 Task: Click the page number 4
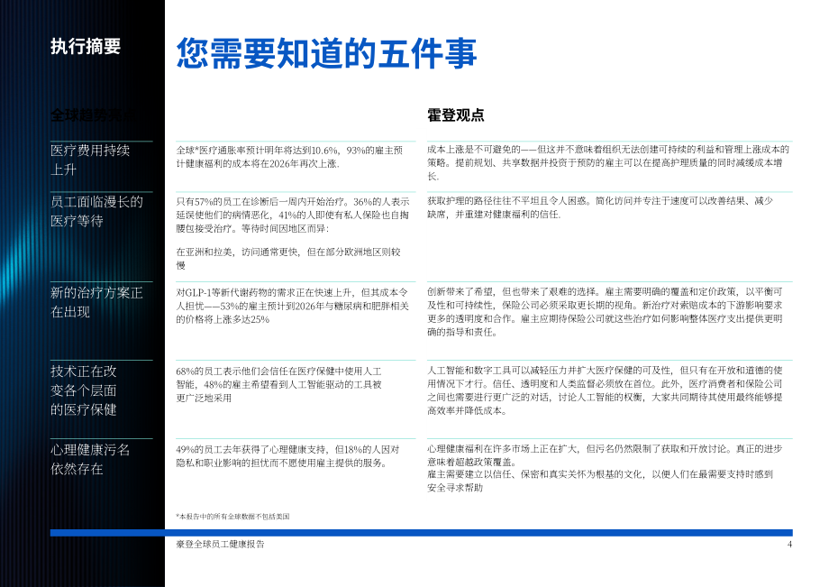789,545
